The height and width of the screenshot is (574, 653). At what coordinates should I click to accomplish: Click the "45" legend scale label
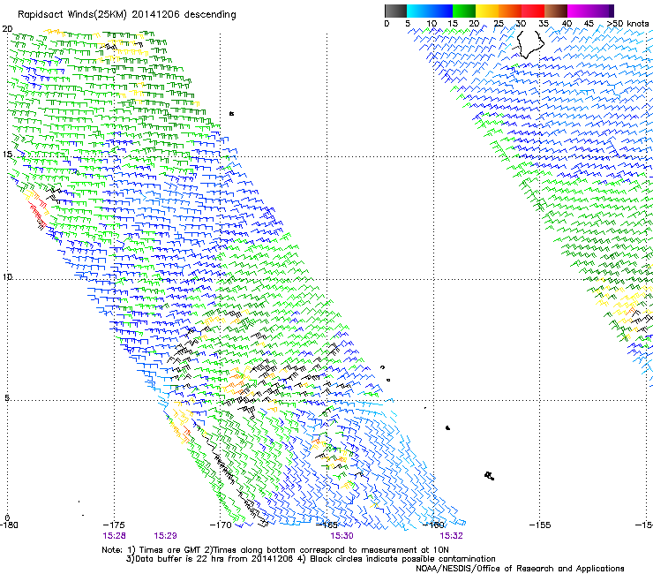[x=589, y=24]
